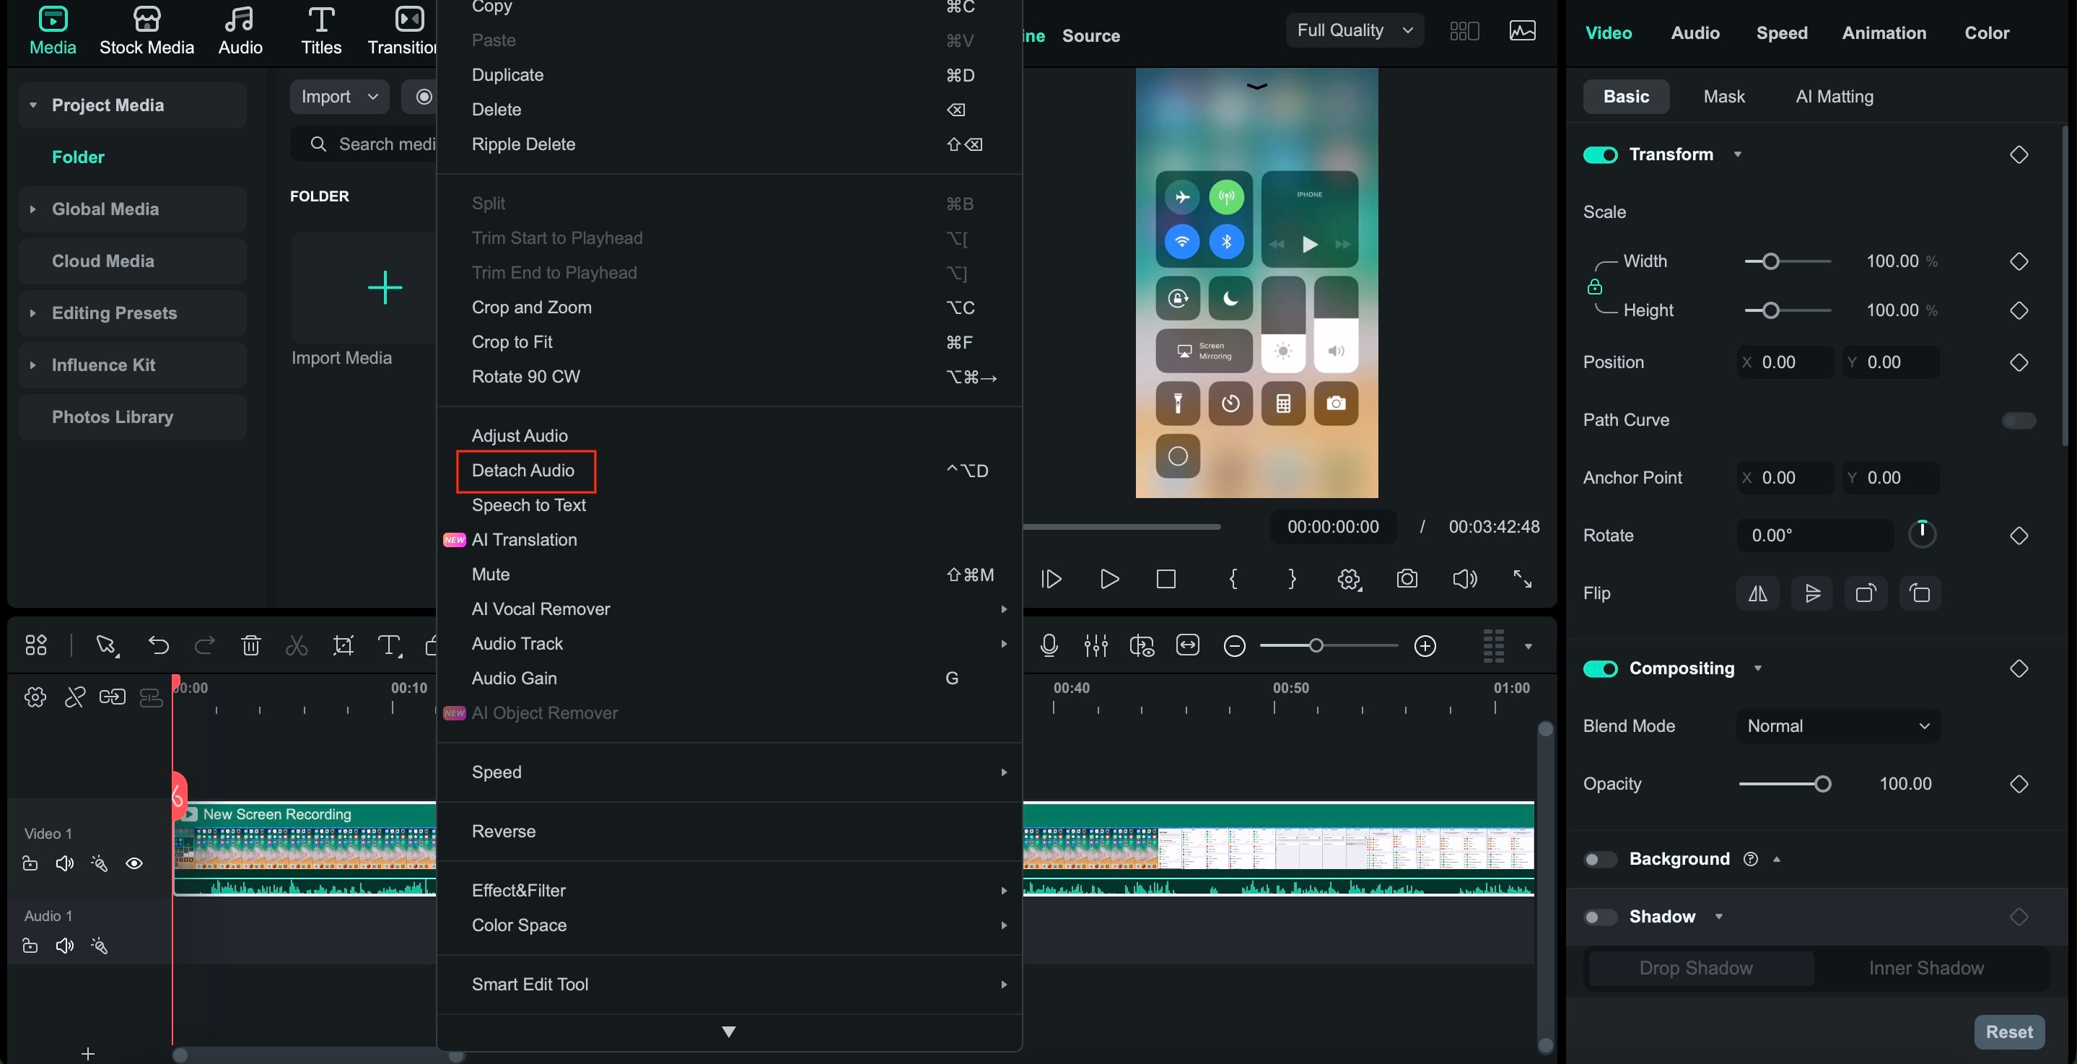Click the Reset button in the bottom right
This screenshot has width=2077, height=1064.
pyautogui.click(x=2009, y=1032)
